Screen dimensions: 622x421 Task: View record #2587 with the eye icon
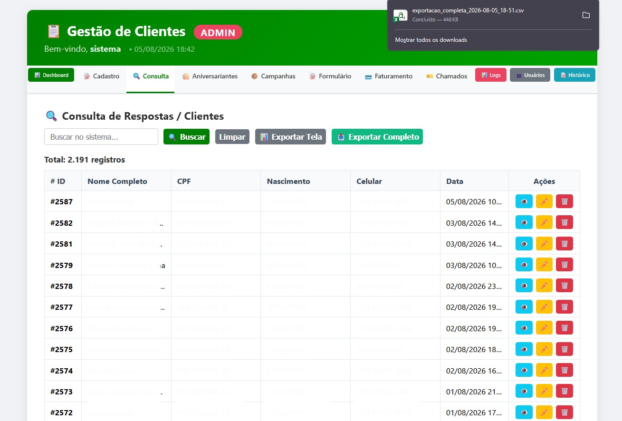click(x=524, y=201)
